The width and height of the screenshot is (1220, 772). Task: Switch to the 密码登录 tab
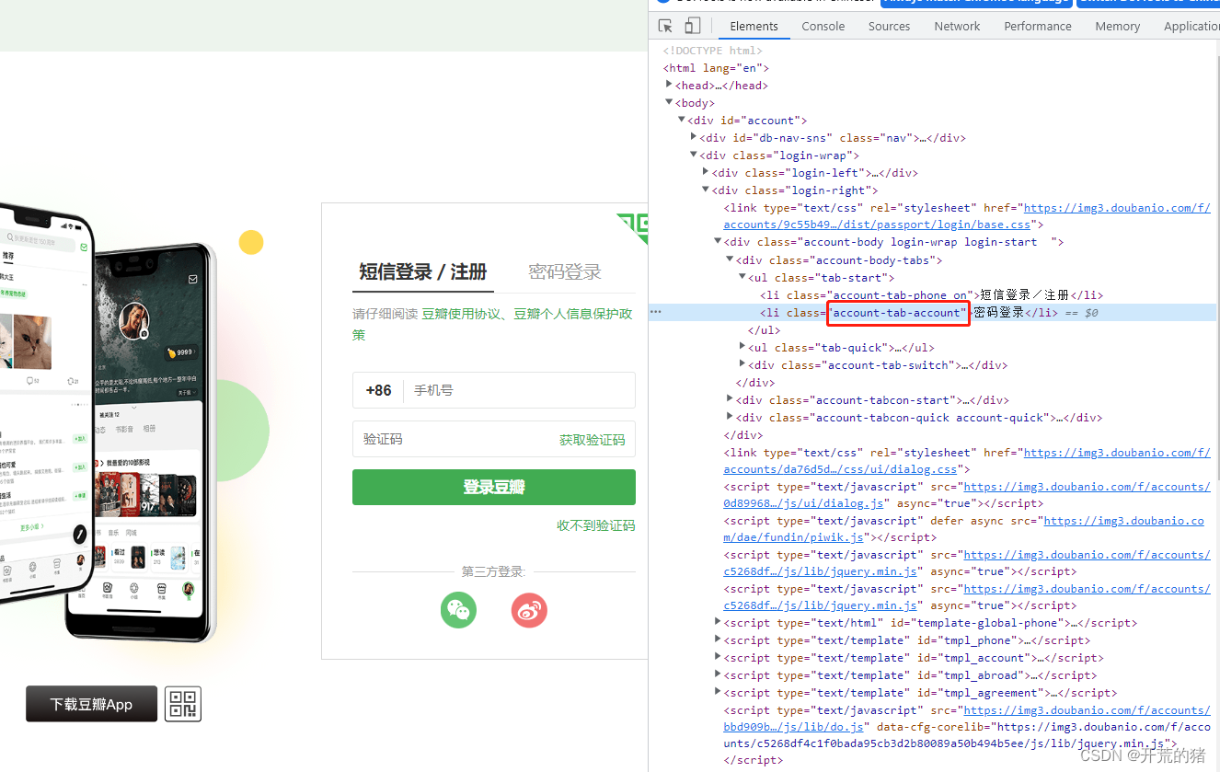point(565,272)
